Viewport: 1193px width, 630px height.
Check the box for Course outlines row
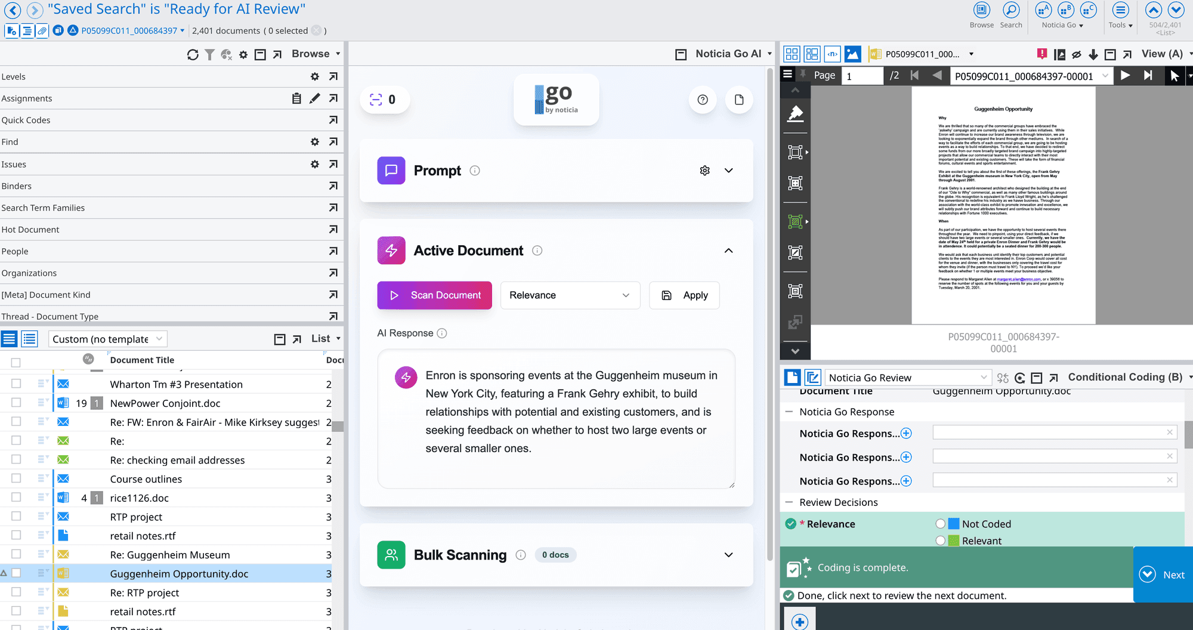[x=16, y=478]
